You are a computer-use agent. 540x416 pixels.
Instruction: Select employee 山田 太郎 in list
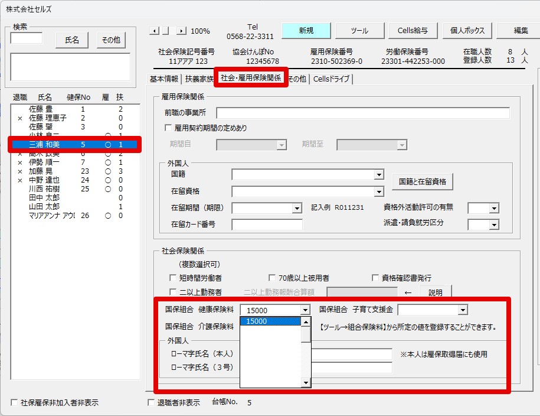(76, 207)
